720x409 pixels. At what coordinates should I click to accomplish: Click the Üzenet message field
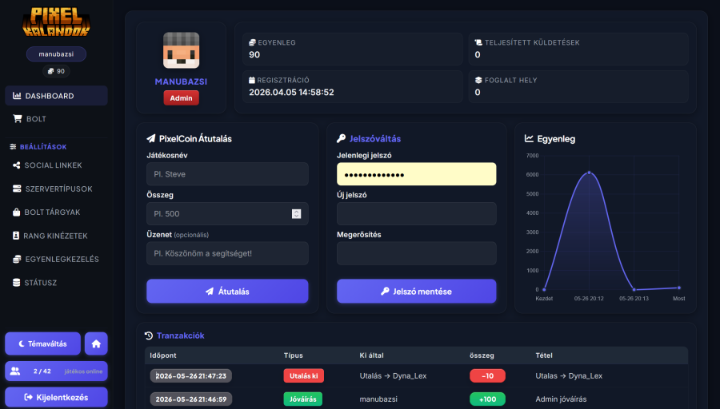pos(227,253)
